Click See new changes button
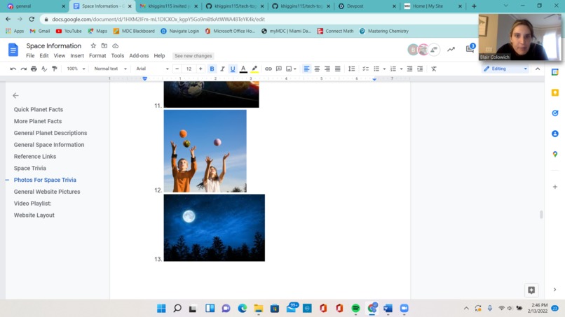This screenshot has width=565, height=317. 193,56
